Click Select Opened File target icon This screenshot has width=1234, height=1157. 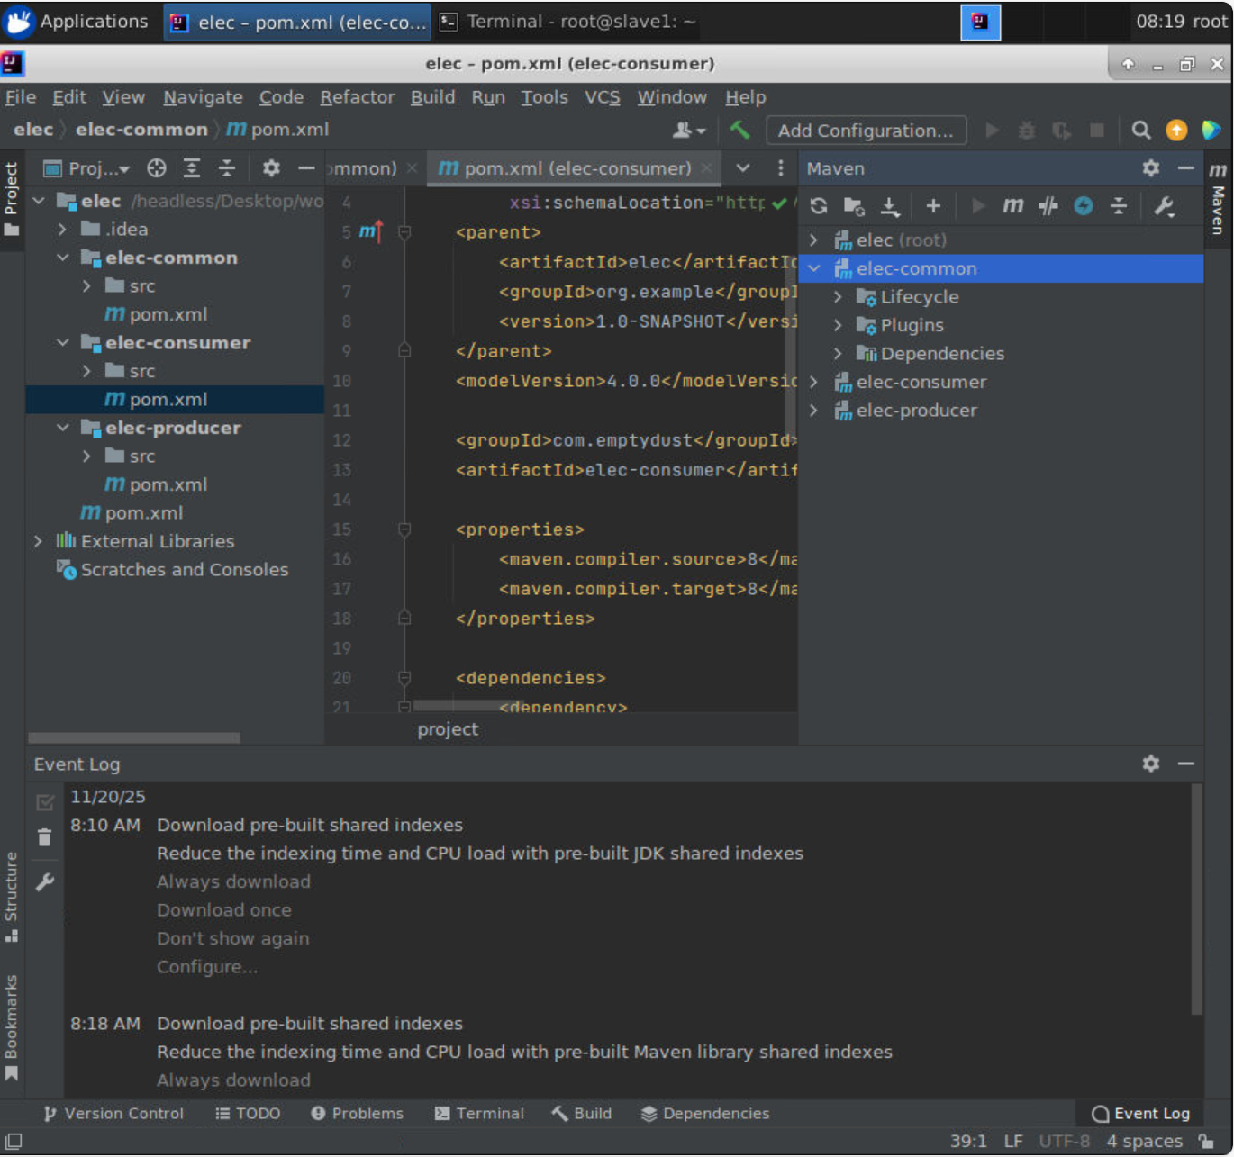157,168
